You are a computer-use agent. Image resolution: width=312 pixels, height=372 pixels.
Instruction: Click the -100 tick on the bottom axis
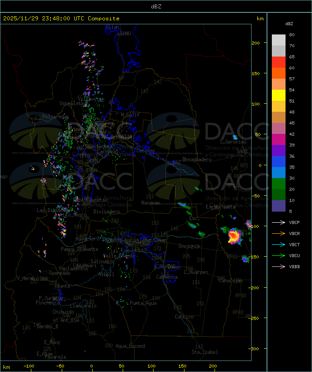pyautogui.click(x=29, y=366)
